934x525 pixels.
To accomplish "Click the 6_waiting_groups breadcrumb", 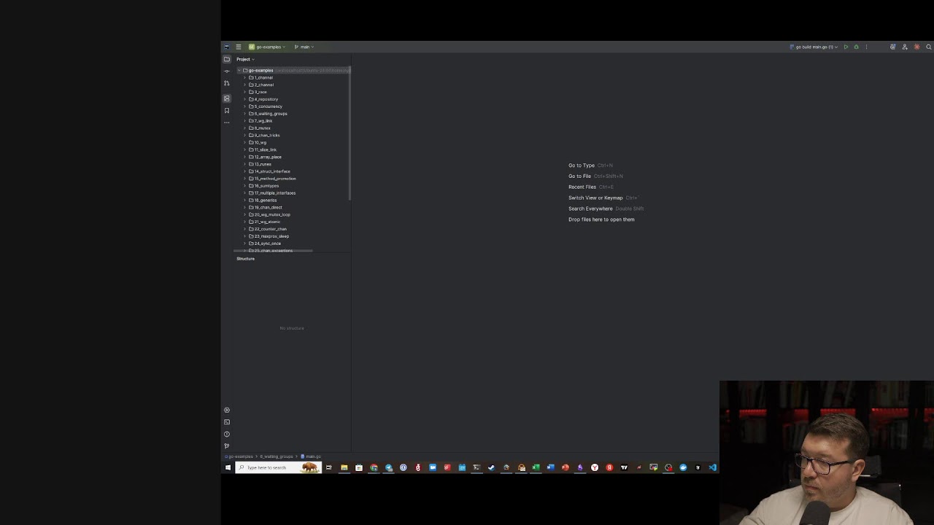I will pyautogui.click(x=276, y=456).
